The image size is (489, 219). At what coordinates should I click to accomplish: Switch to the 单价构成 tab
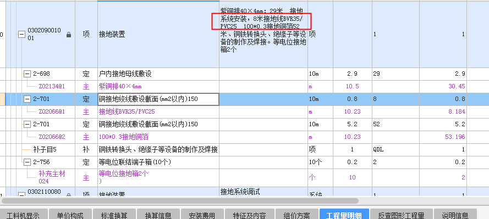pyautogui.click(x=70, y=215)
